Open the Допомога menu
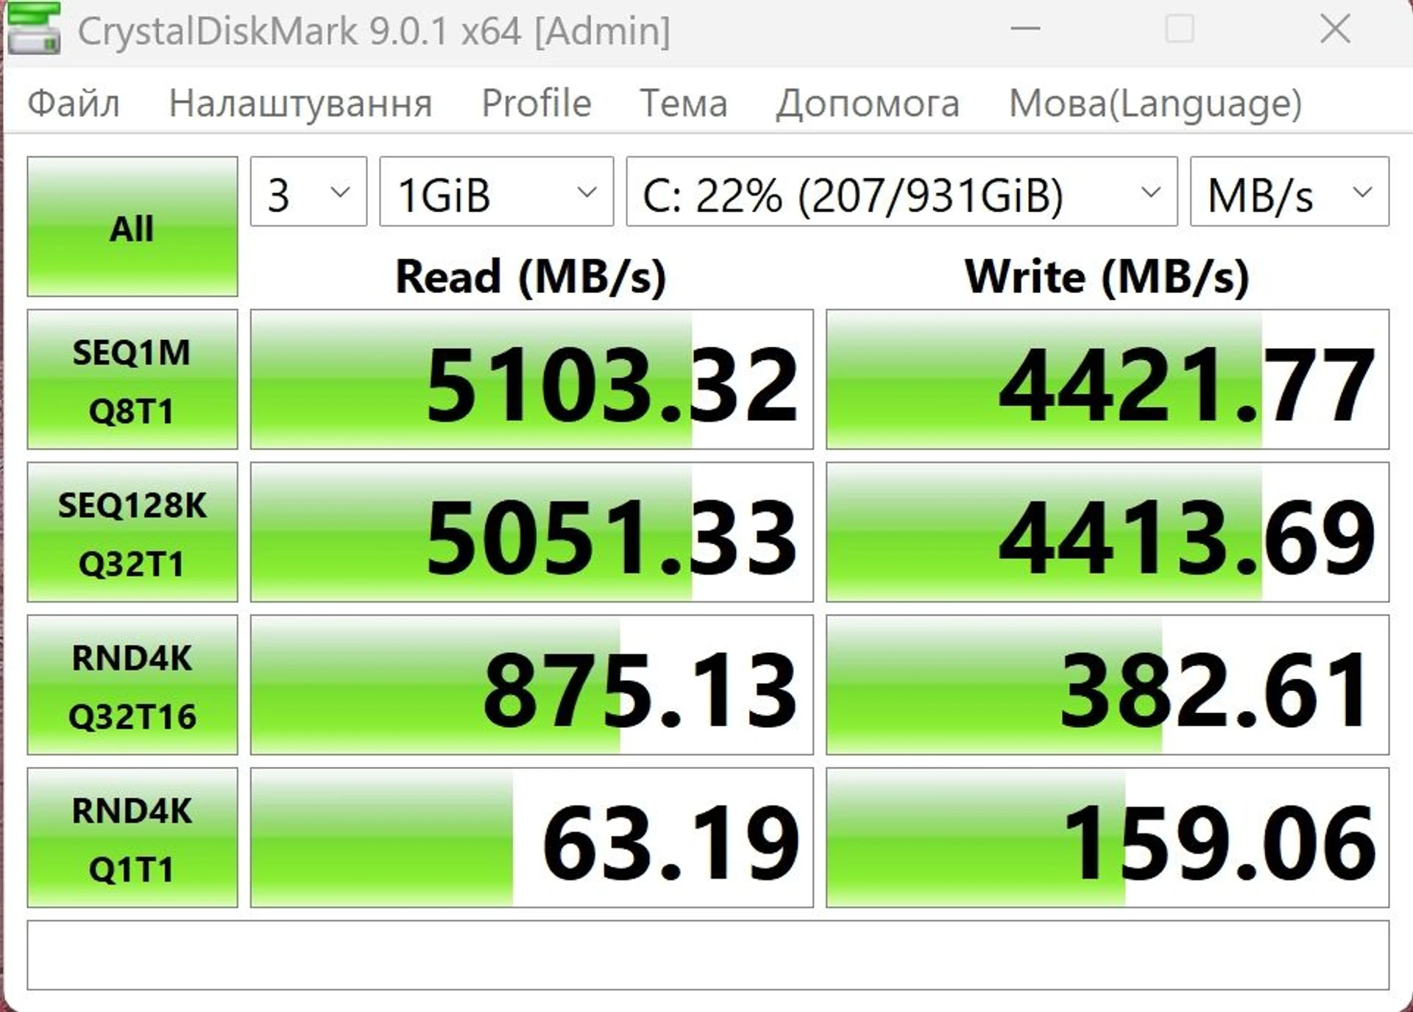 pos(868,103)
